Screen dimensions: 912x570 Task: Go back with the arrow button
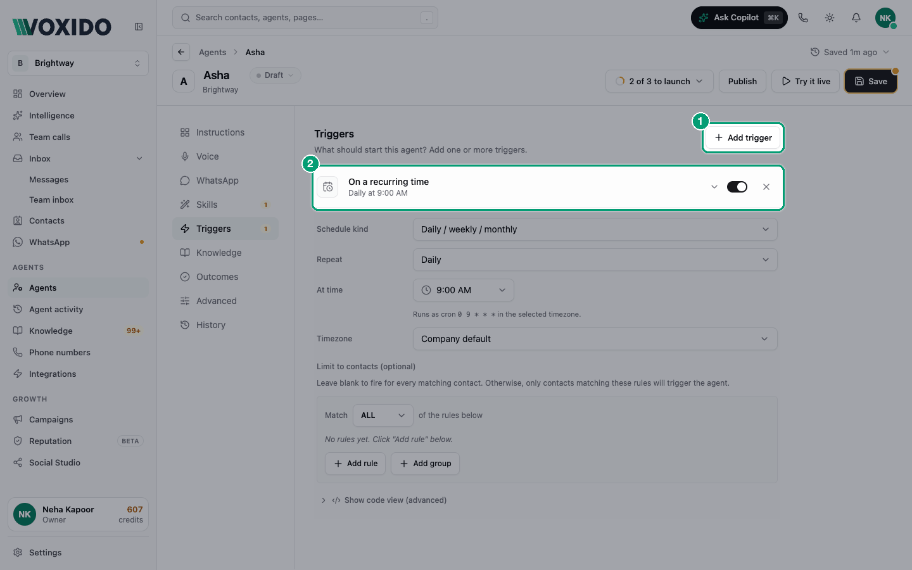pyautogui.click(x=181, y=52)
